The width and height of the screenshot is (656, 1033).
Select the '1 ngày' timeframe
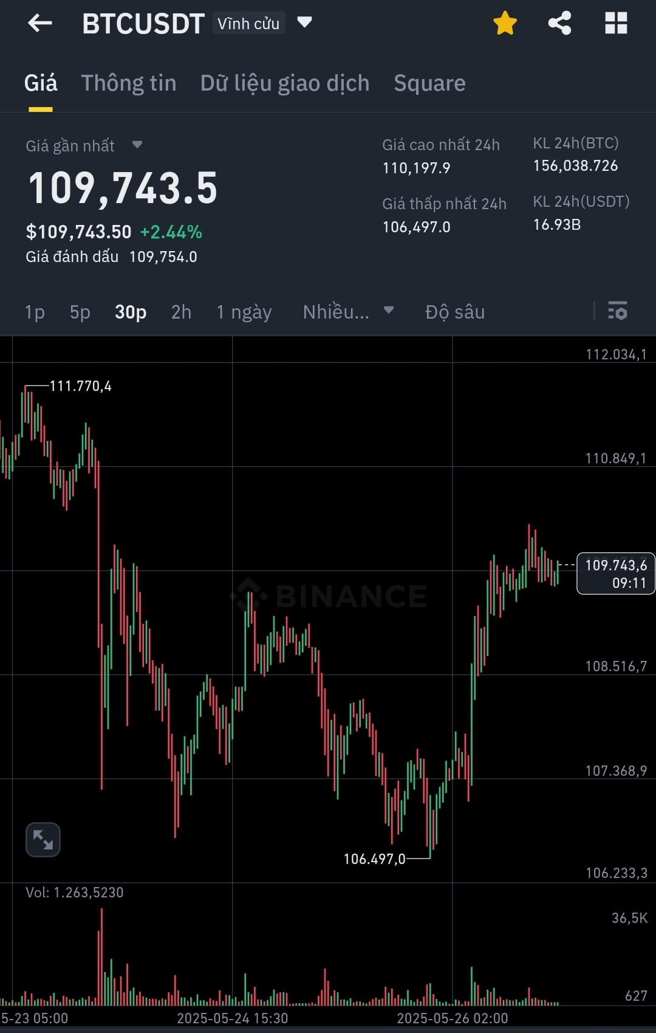click(244, 312)
